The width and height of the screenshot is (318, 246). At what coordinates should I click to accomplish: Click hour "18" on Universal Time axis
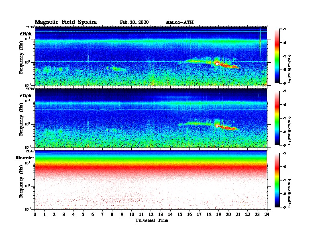click(x=209, y=214)
